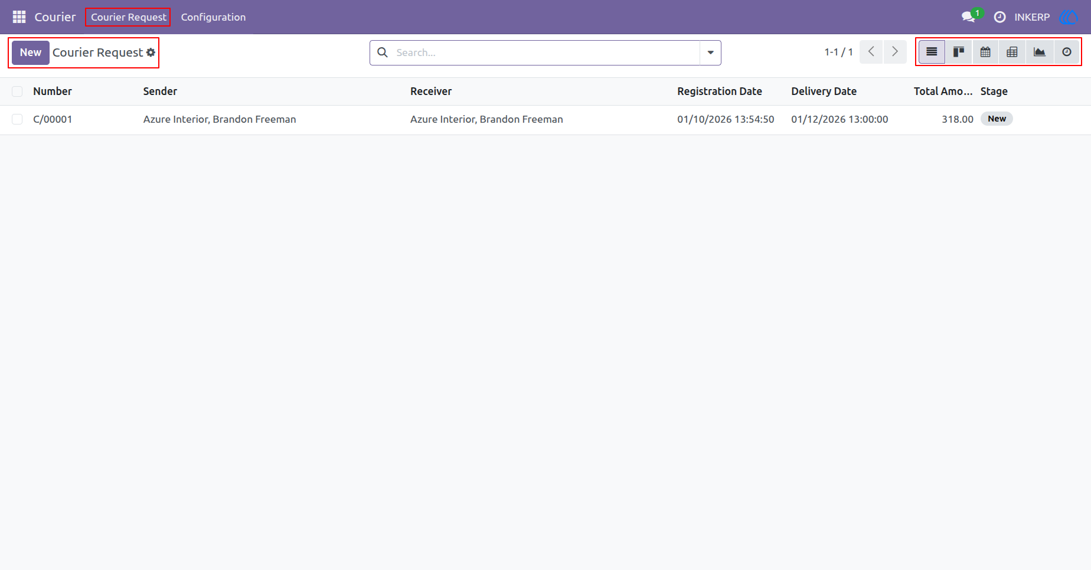
Task: Expand the search filter options dropdown
Action: pos(710,53)
